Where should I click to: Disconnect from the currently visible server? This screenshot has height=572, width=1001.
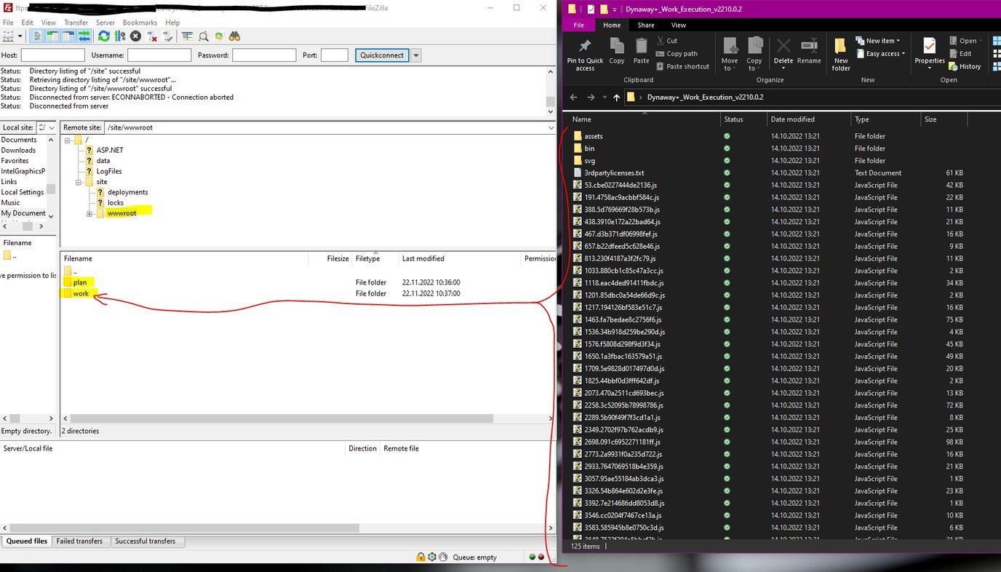pyautogui.click(x=151, y=36)
